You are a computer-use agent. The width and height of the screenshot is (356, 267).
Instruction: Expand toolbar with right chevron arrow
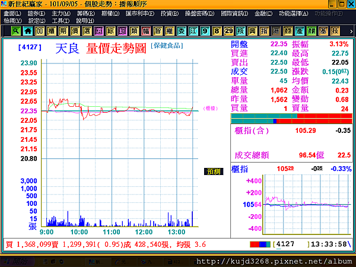coord(351,31)
